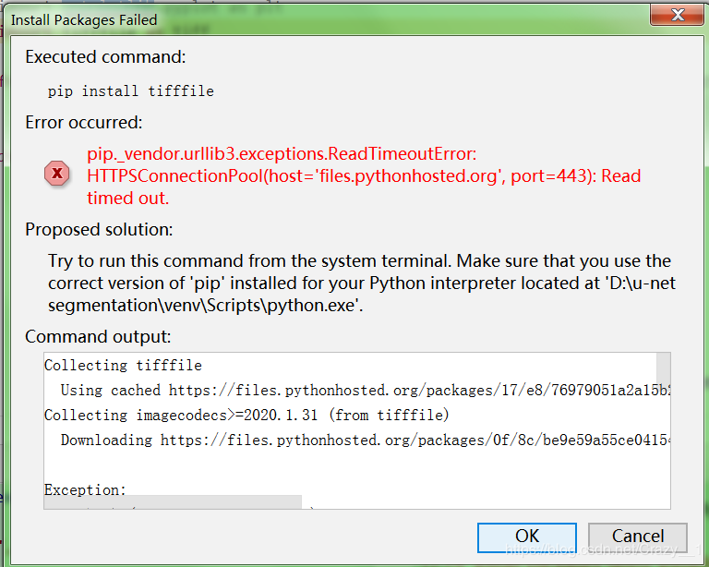
Task: Click the 'Downloading https://files.pythonhosted.org' output line
Action: coord(360,440)
